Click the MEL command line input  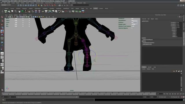(x=50, y=100)
